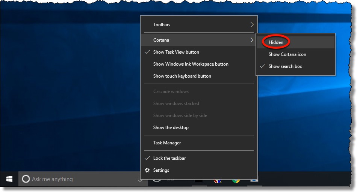357x192 pixels.
Task: Click the Cortana circle icon
Action: 26,179
